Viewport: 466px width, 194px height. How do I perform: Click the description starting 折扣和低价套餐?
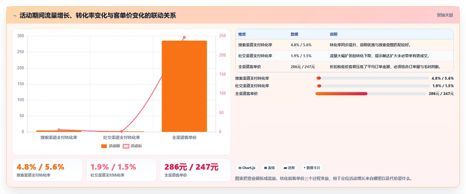(385, 67)
